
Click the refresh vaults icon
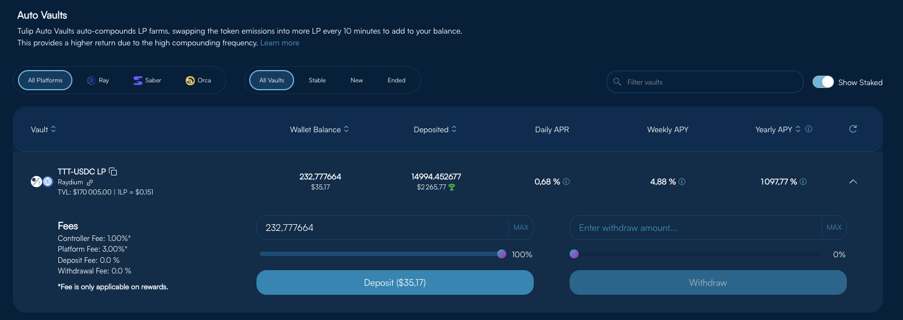point(852,129)
